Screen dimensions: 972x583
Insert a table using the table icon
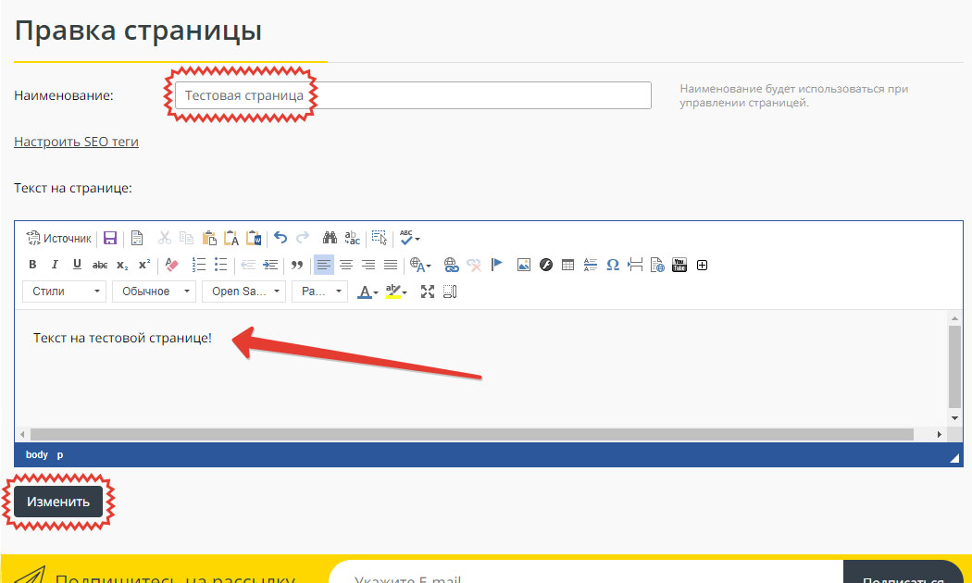(x=568, y=266)
